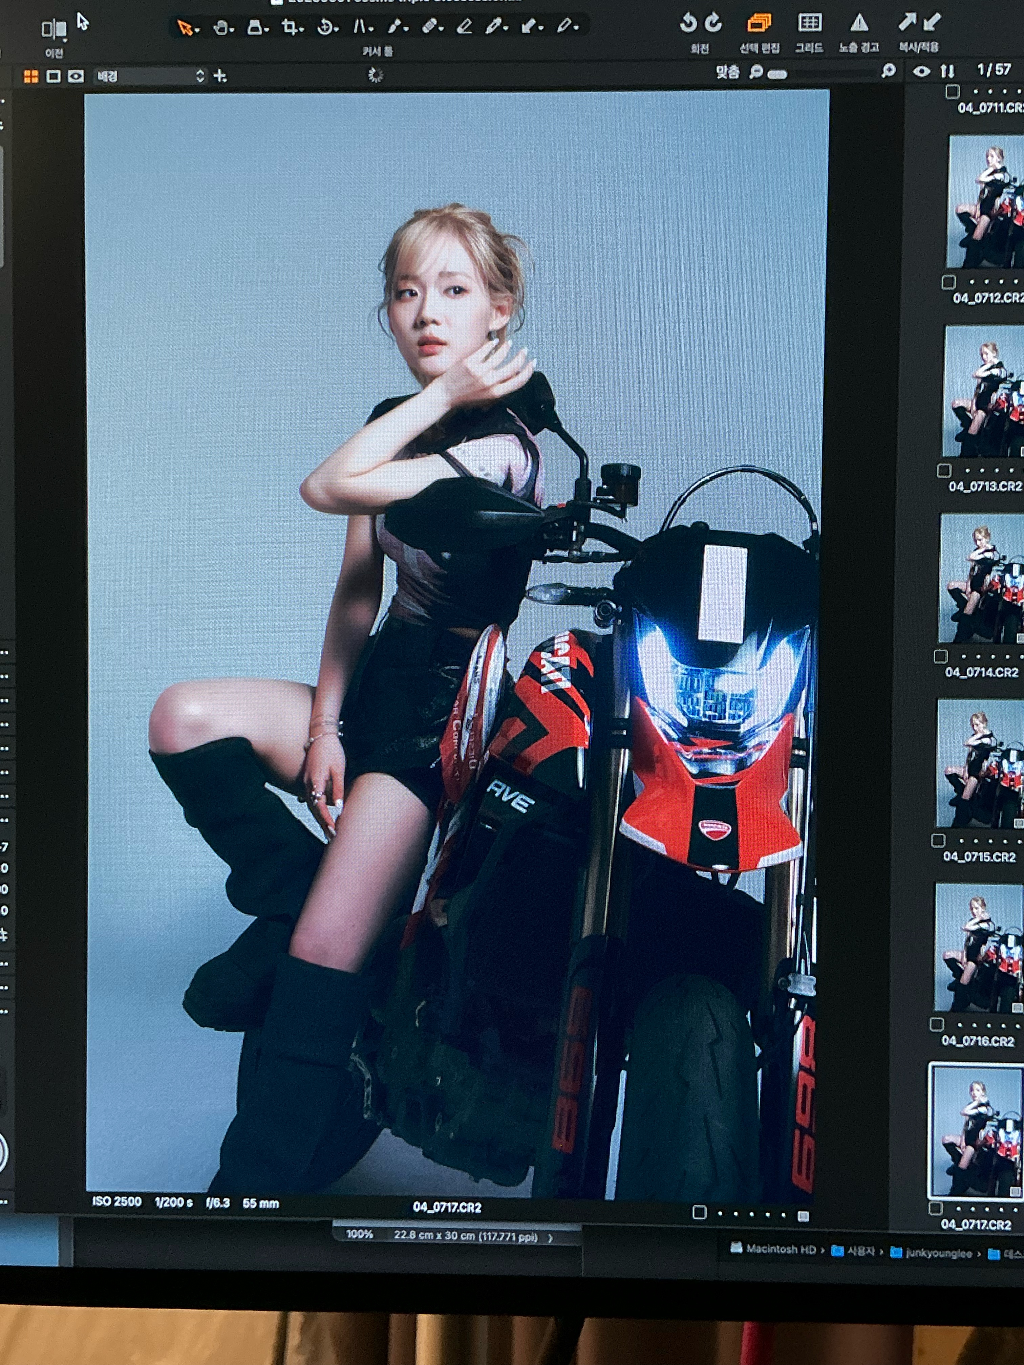Rotate image right
Screen dimensions: 1024x1365
coord(713,23)
